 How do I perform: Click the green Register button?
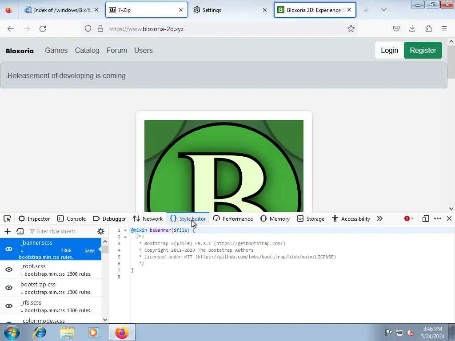pos(423,50)
